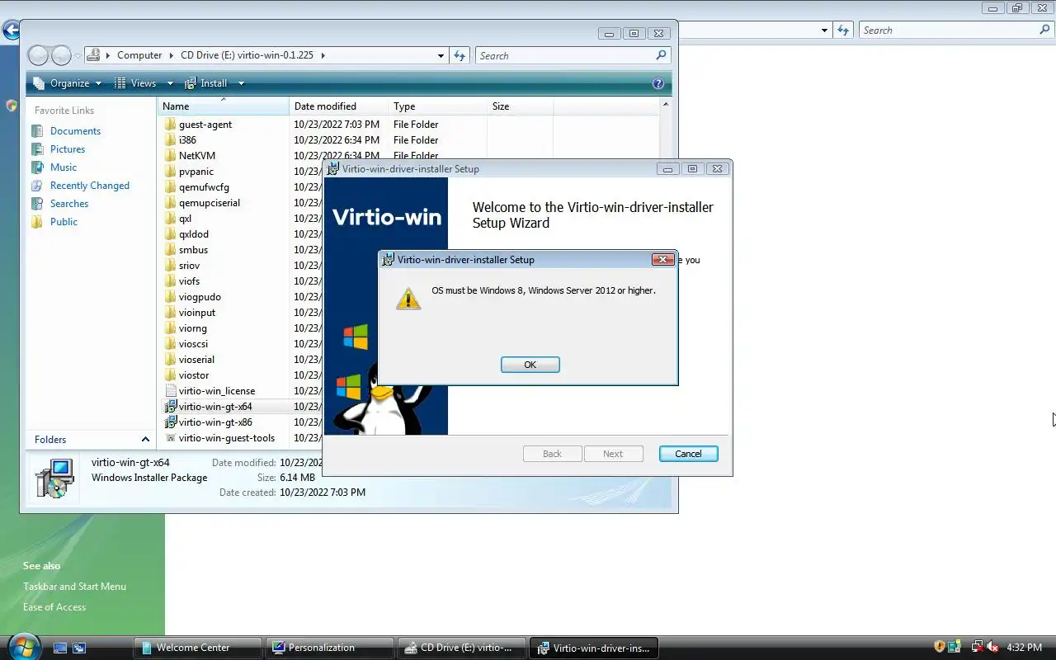The width and height of the screenshot is (1056, 660).
Task: Close the warning message dialog
Action: [662, 259]
